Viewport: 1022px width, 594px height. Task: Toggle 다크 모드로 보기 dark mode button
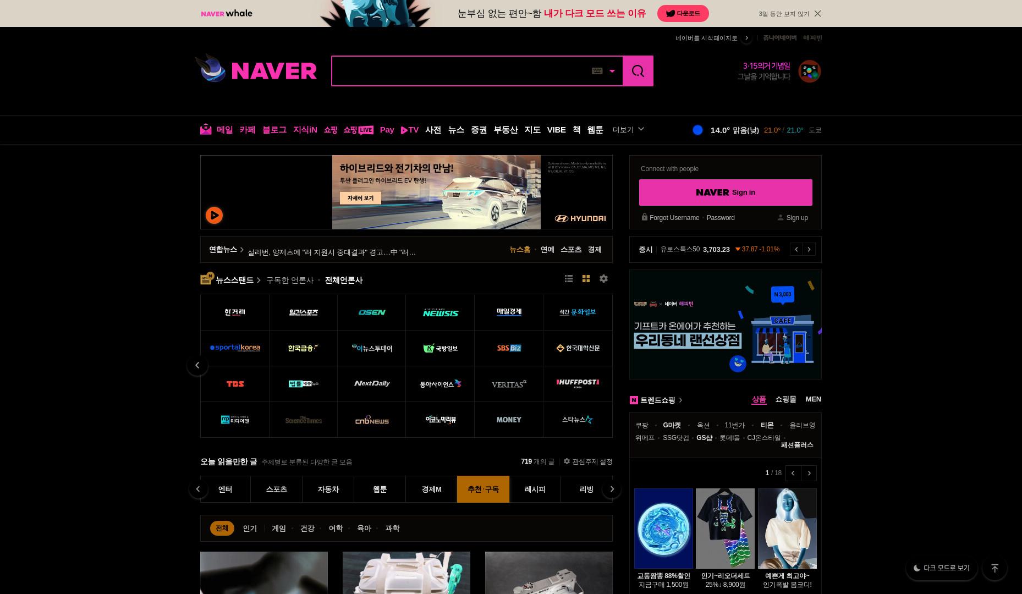[x=942, y=568]
